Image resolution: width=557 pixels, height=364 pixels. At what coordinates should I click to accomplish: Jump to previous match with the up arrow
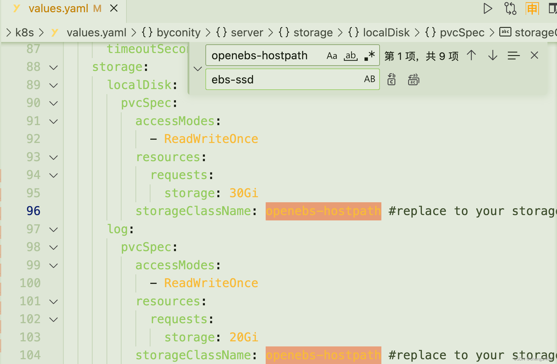pyautogui.click(x=471, y=55)
